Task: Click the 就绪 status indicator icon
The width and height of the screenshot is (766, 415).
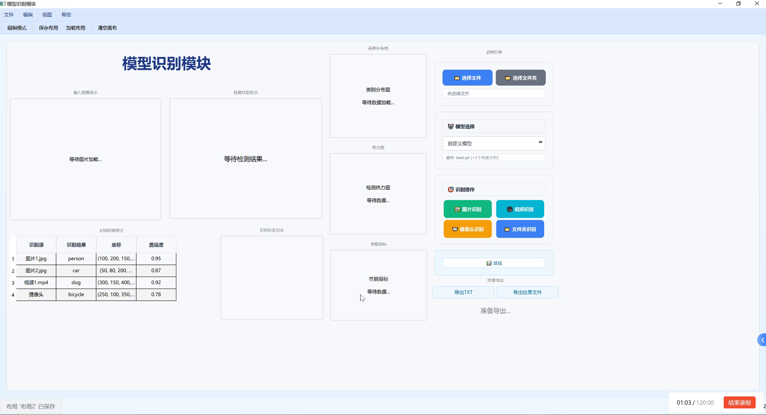Action: 489,262
